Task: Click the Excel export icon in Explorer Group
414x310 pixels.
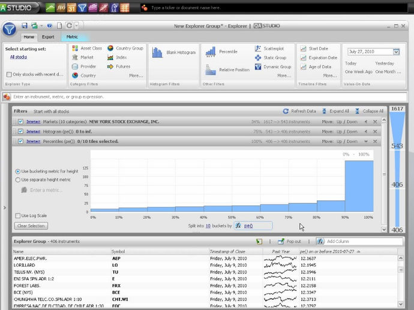Action: 259,241
